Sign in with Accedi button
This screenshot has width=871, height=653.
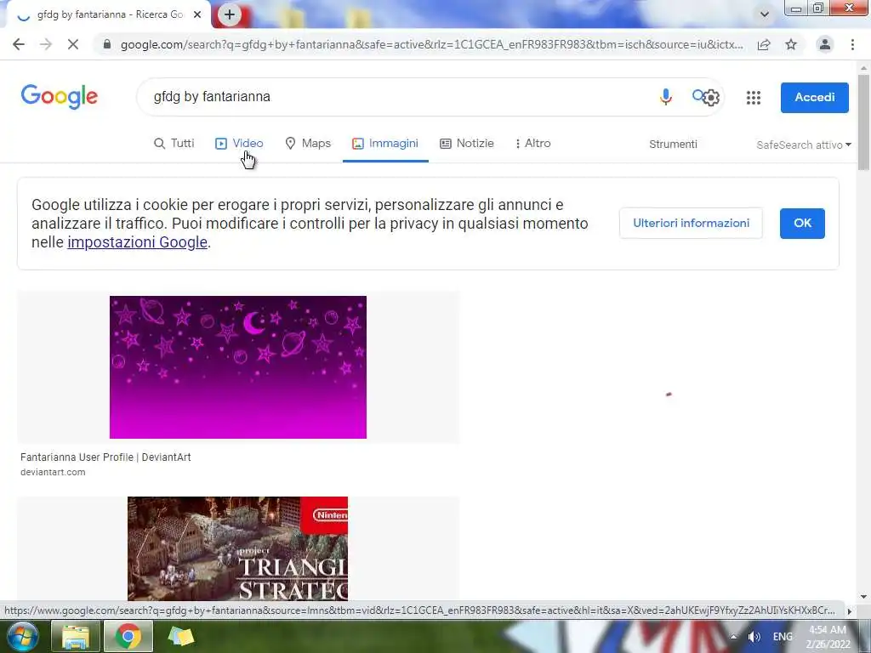[814, 97]
